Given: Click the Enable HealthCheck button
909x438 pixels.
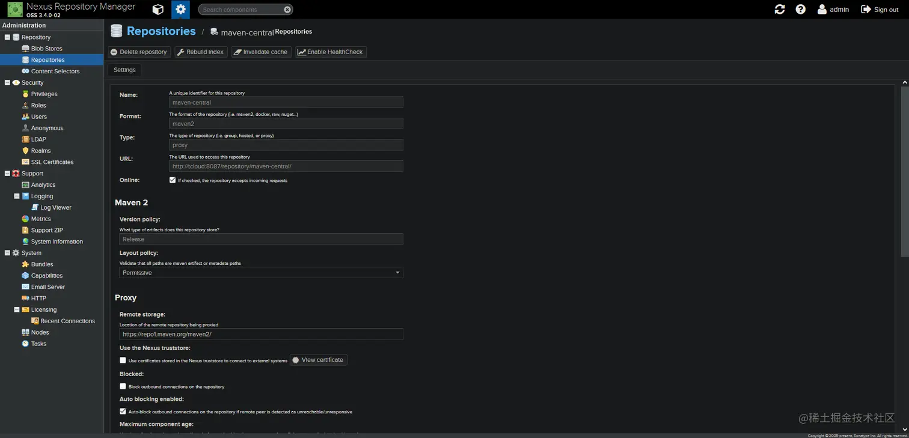Looking at the screenshot, I should [x=331, y=52].
